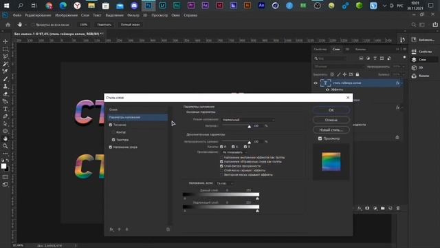Screen dimensions: 440x248
Task: Select the Zoom tool in toolbar
Action: point(5,146)
